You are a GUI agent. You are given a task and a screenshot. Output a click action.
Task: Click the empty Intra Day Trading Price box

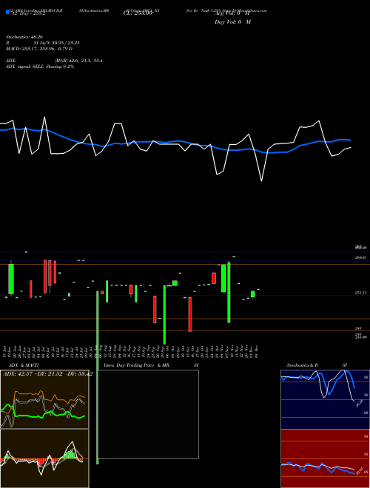[x=149, y=414]
